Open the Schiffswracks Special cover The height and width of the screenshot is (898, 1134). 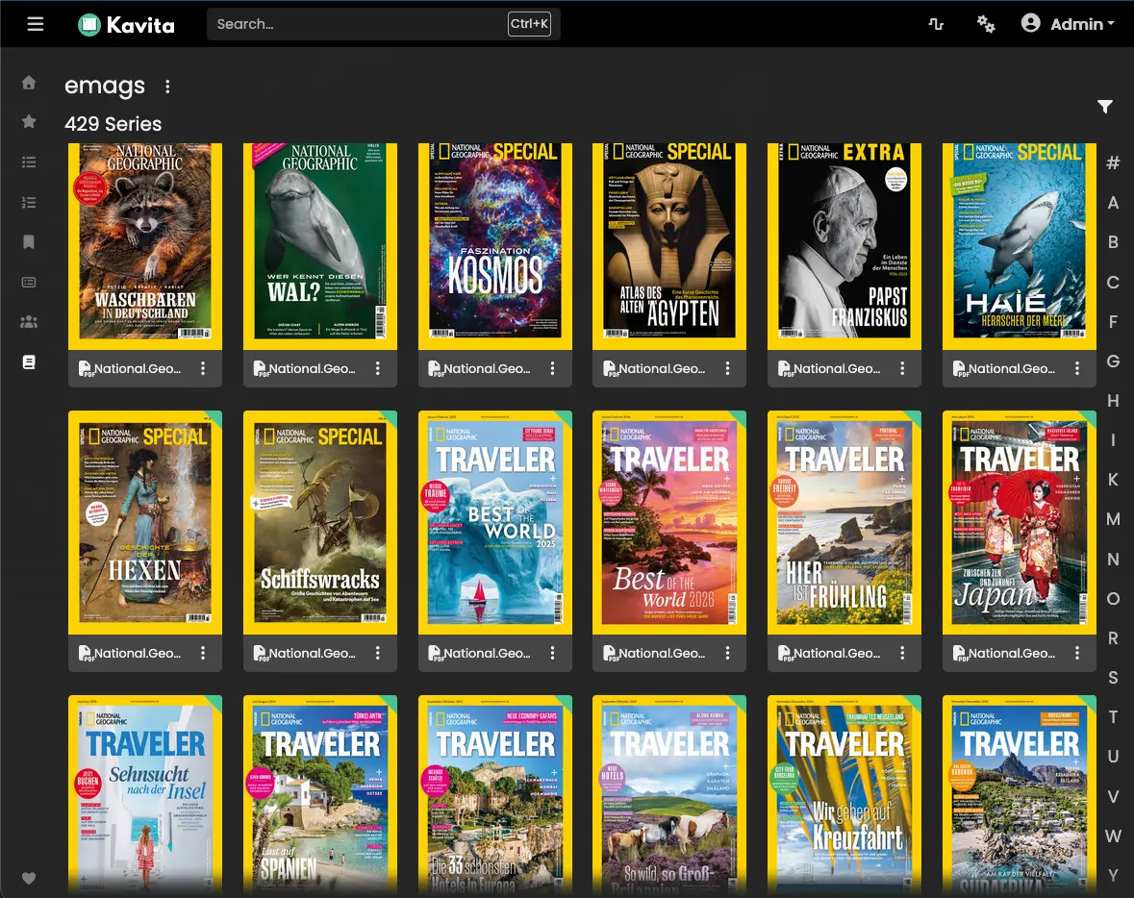coord(320,522)
